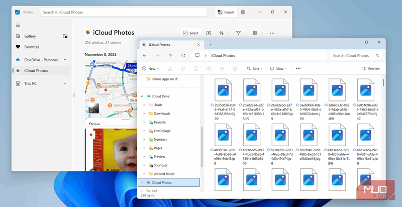Open Photos app settings gear
Viewport: 402px width, 207px height.
pyautogui.click(x=243, y=12)
